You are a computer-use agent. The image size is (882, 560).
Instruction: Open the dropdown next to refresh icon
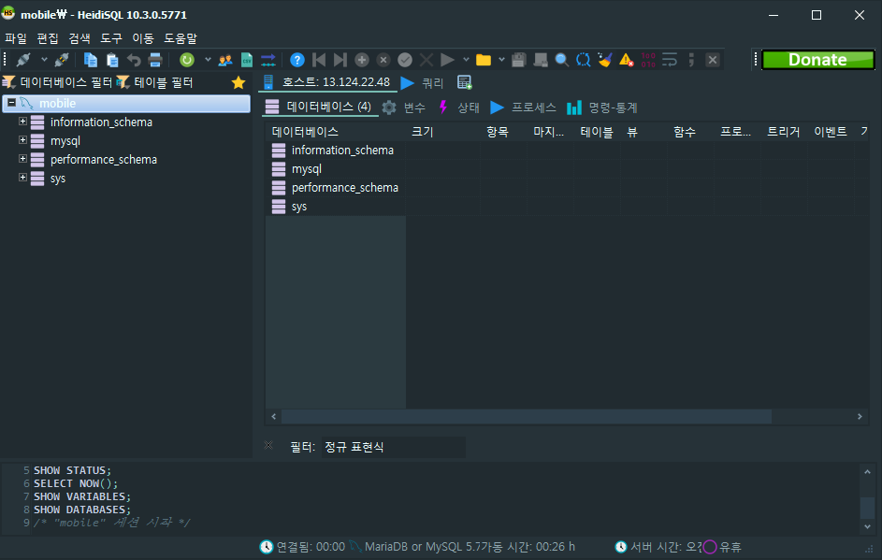point(208,60)
